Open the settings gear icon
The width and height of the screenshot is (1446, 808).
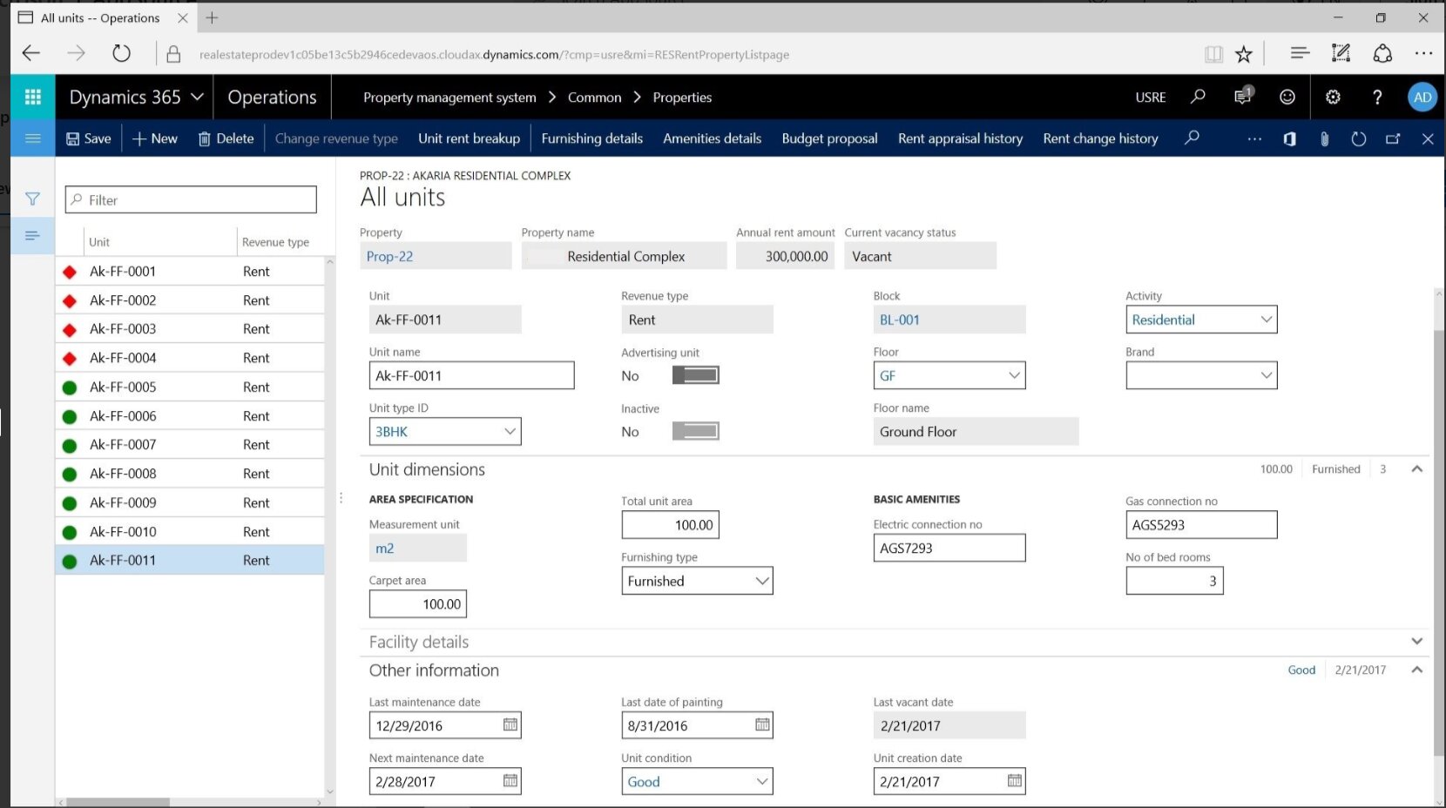(1333, 98)
